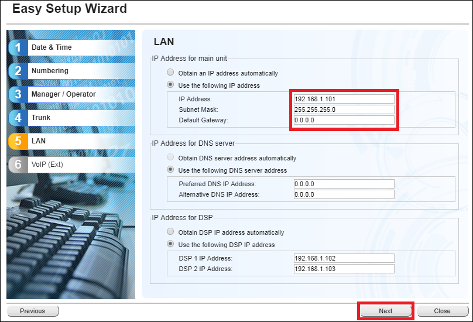Open the Date & Time wizard step

click(72, 47)
